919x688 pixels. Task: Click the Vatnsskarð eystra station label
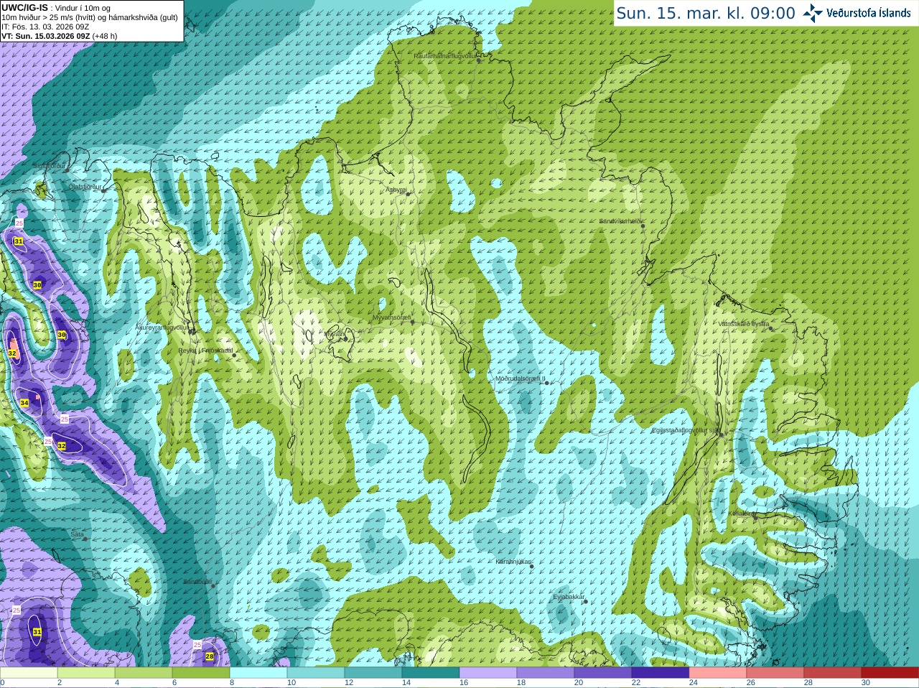(744, 324)
